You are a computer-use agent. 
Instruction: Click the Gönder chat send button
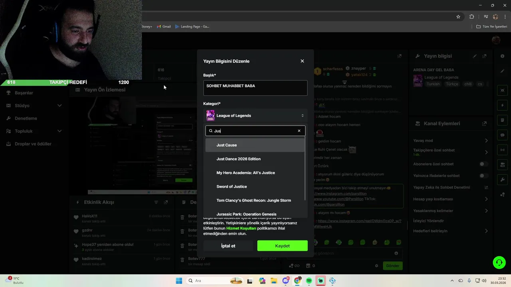(x=392, y=266)
